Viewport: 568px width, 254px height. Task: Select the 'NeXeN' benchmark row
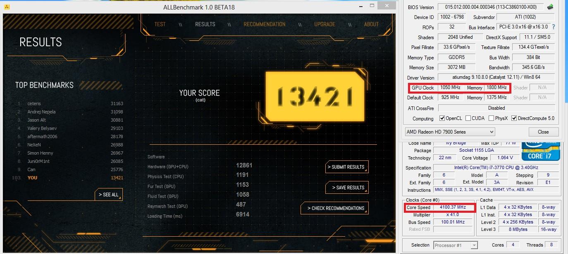(70, 145)
